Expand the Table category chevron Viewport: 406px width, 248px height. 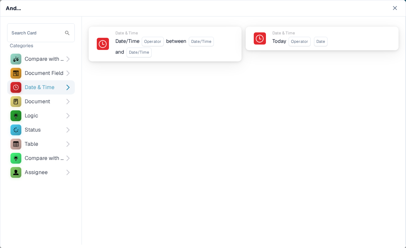coord(68,144)
